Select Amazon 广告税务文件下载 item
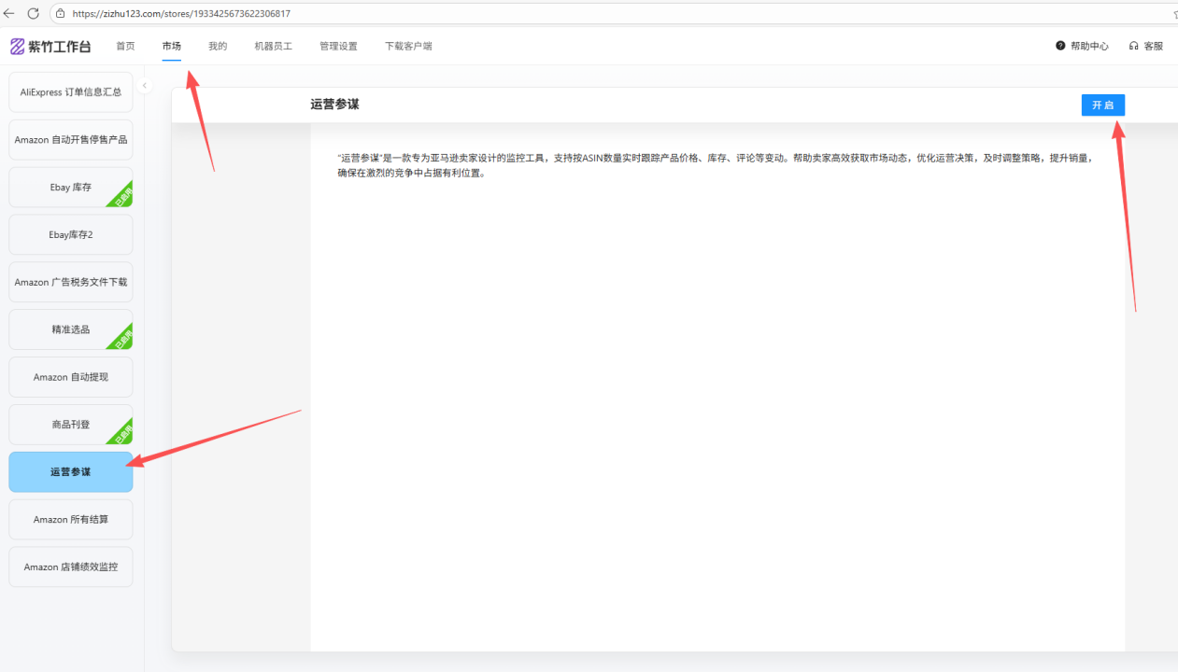 click(x=71, y=282)
